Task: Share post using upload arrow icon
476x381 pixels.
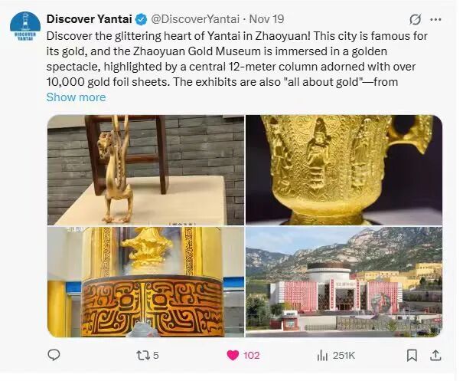Action: (435, 355)
